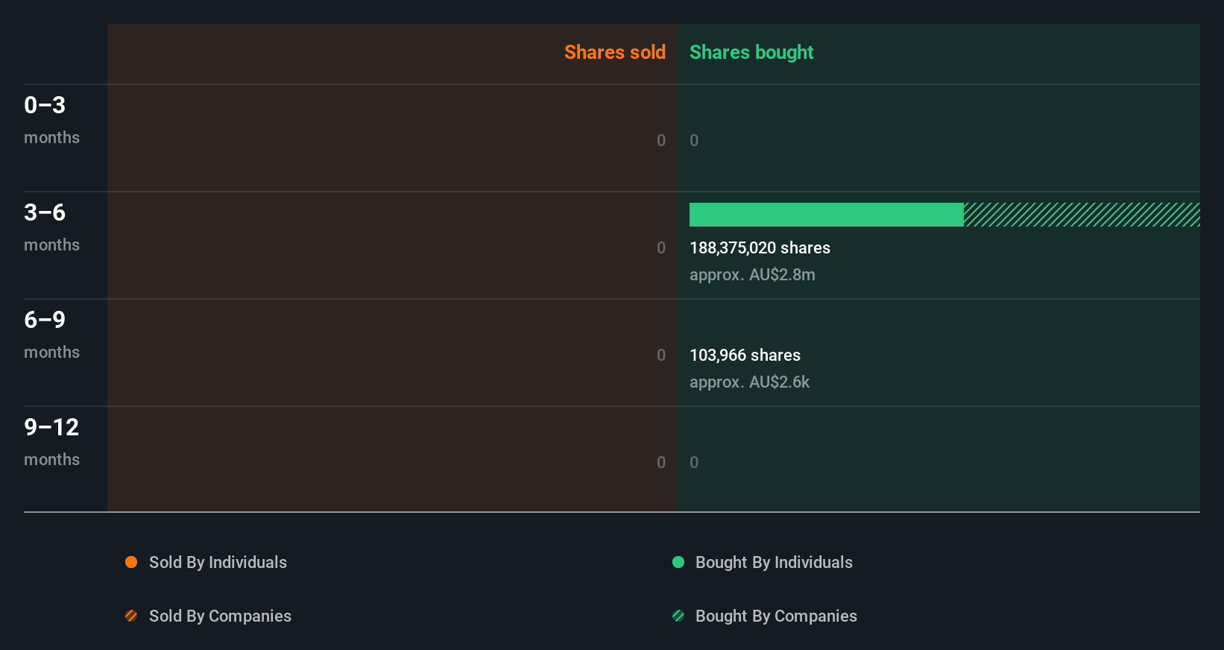Select the 6–9 months row label
1224x650 pixels.
point(51,335)
